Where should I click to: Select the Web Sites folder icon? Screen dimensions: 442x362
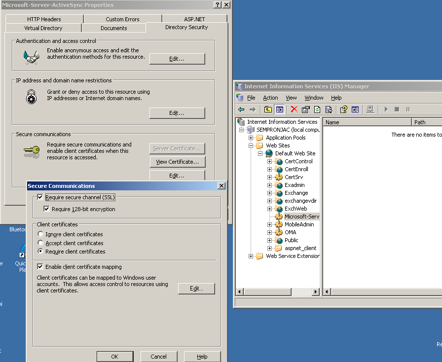click(259, 145)
